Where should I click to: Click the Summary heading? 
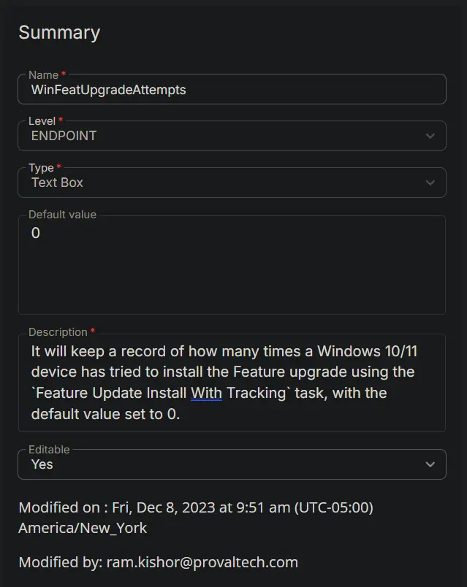coord(60,33)
